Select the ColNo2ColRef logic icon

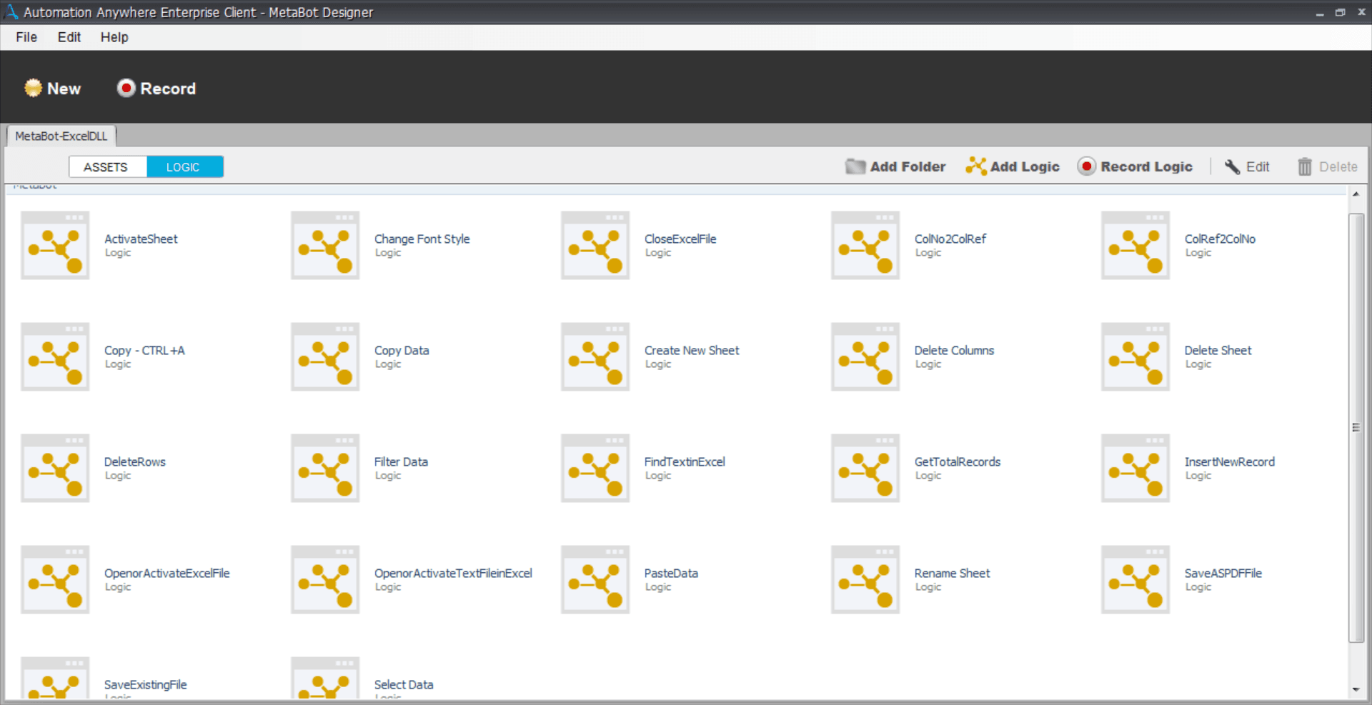pos(865,245)
